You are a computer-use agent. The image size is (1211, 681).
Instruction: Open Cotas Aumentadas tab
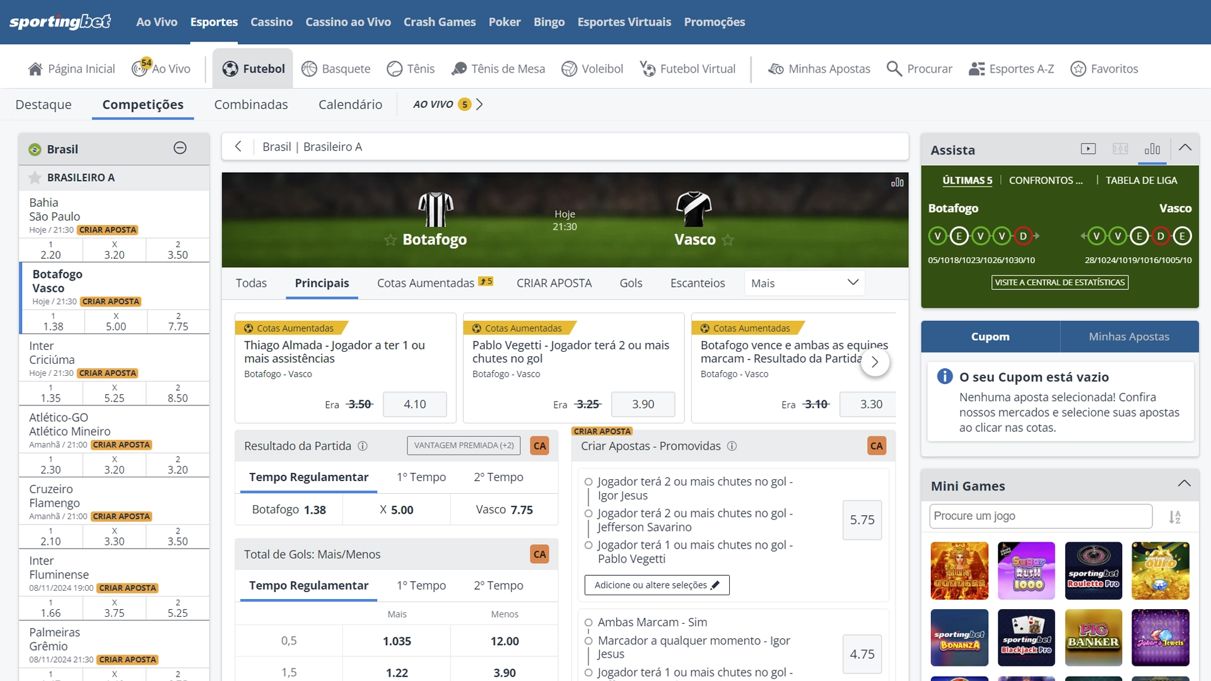pos(424,282)
